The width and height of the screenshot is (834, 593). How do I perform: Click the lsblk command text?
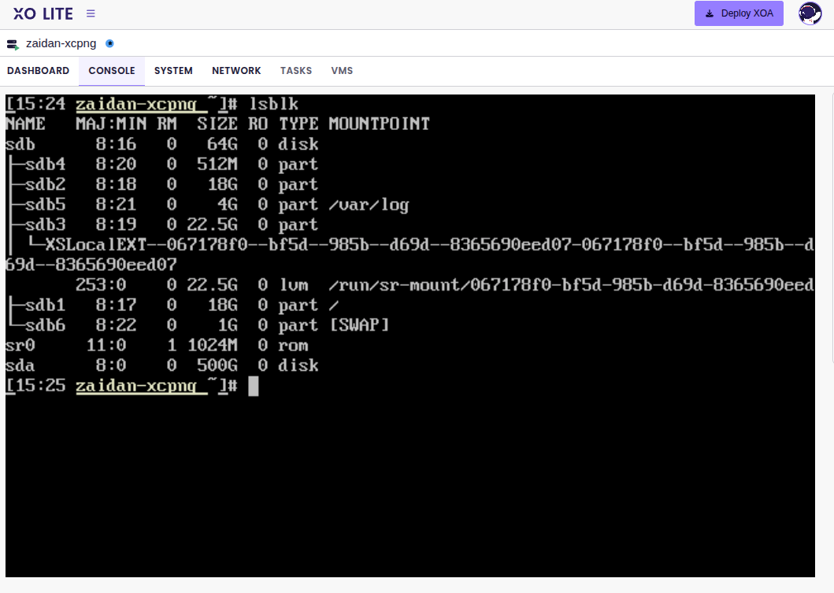[x=274, y=104]
